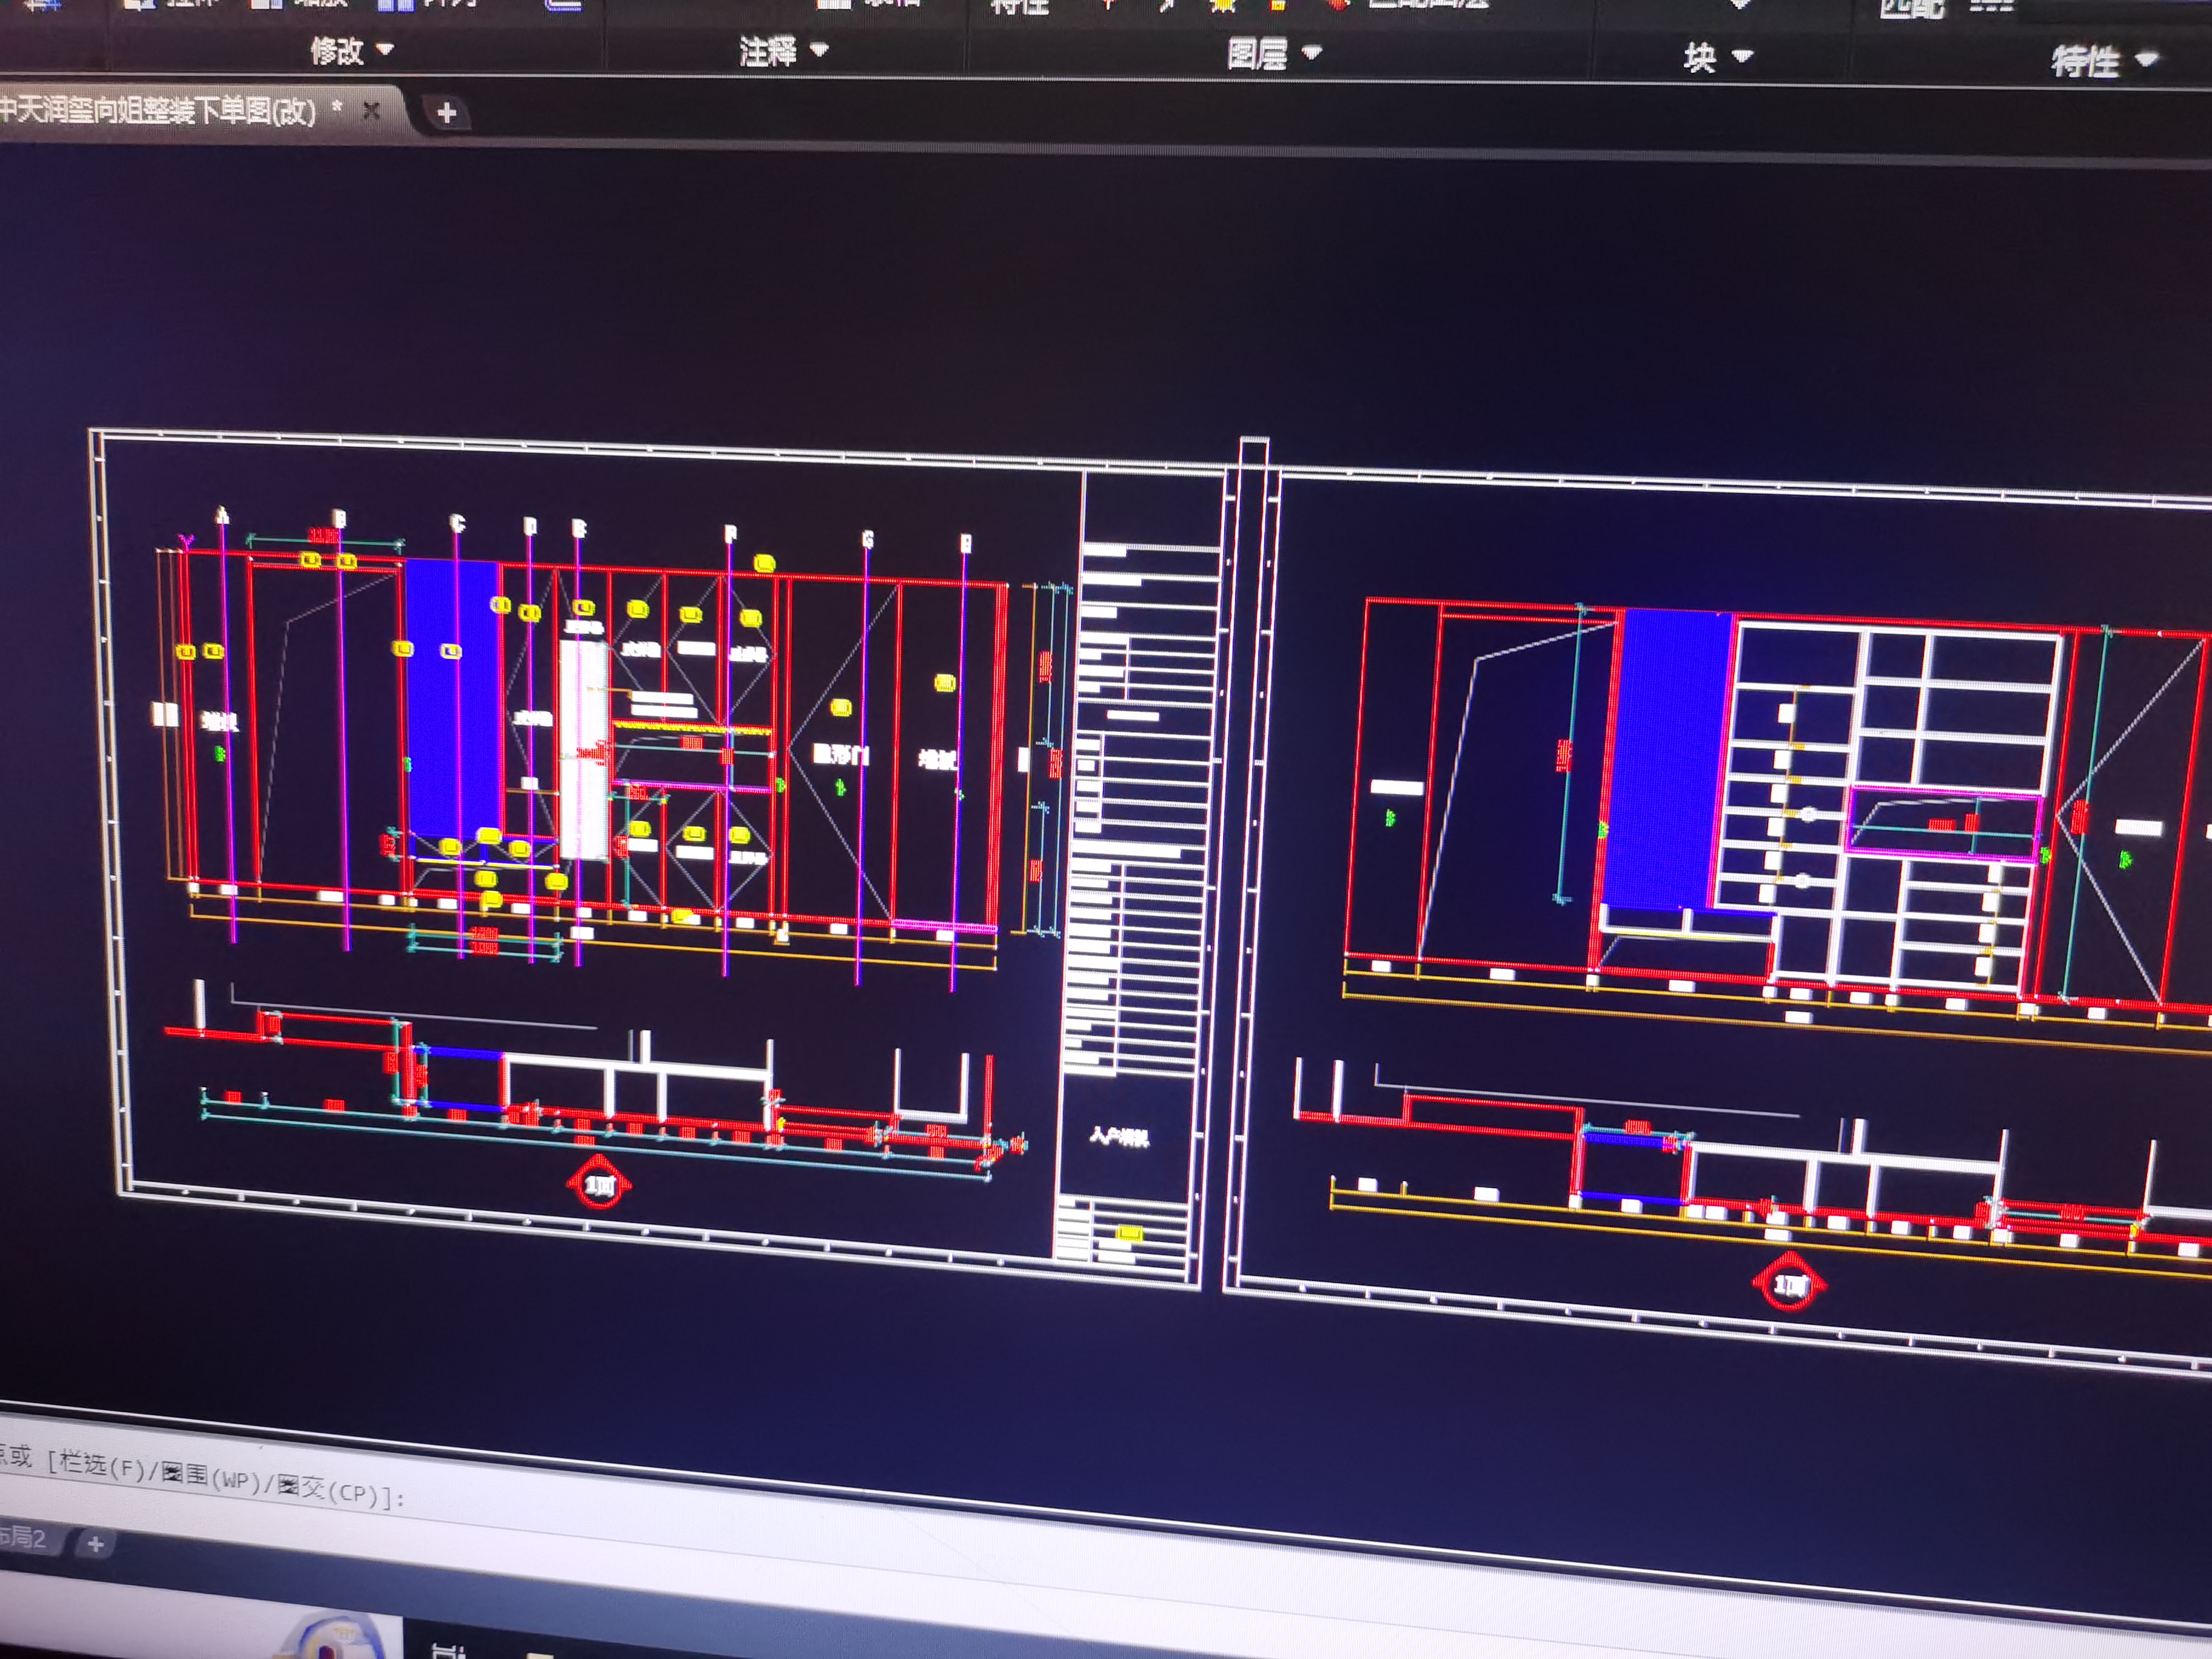Viewport: 2212px width, 1659px height.
Task: Click red hexagon view marker, right sheet
Action: point(1789,1284)
